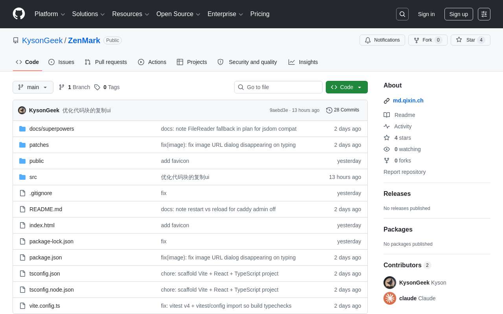The image size is (503, 314).
Task: View the 1 Branch link
Action: coord(74,87)
